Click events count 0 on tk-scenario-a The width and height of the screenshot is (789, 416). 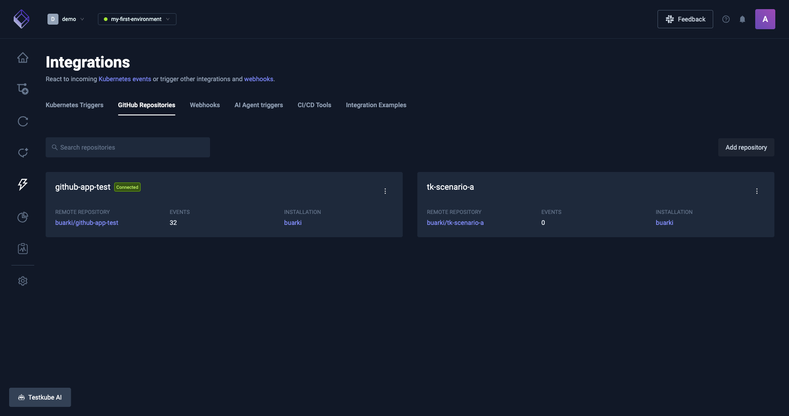pyautogui.click(x=543, y=223)
